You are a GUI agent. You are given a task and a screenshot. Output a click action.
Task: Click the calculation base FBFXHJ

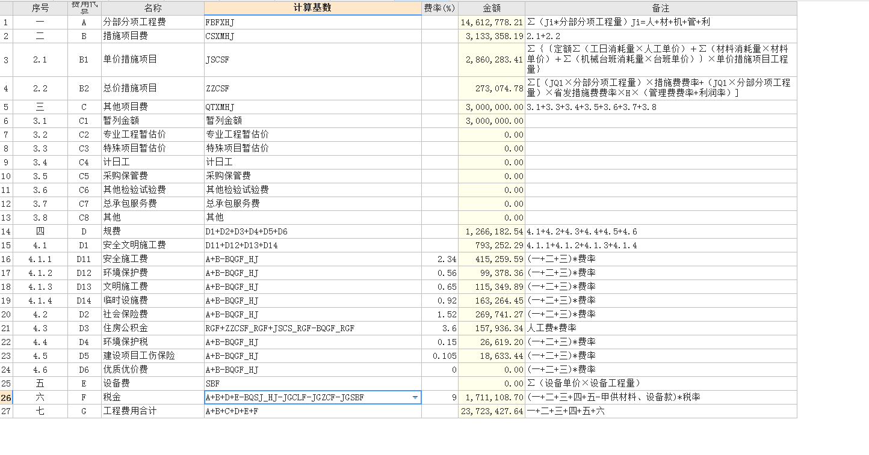coord(313,22)
